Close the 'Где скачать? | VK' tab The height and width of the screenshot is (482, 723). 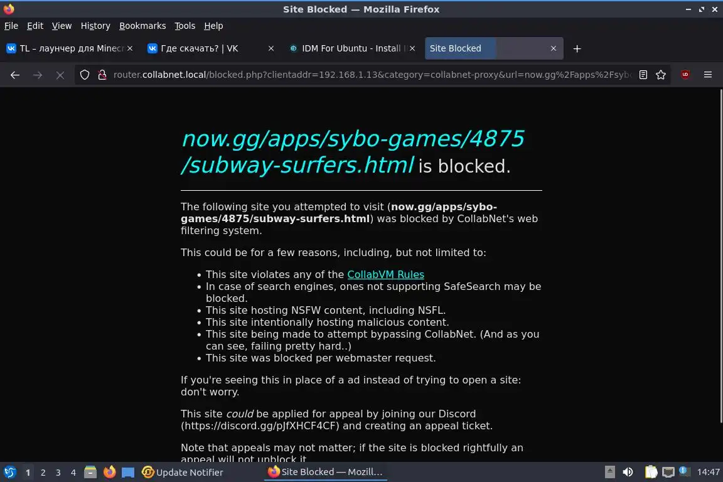(271, 48)
